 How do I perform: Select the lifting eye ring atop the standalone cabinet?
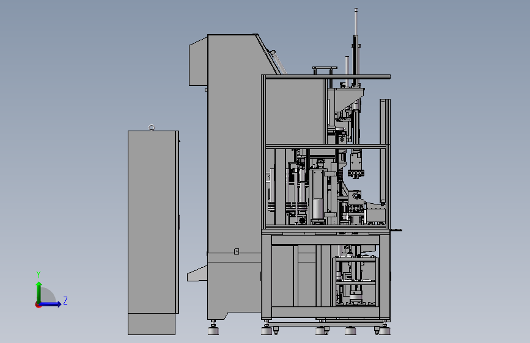[x=152, y=128]
